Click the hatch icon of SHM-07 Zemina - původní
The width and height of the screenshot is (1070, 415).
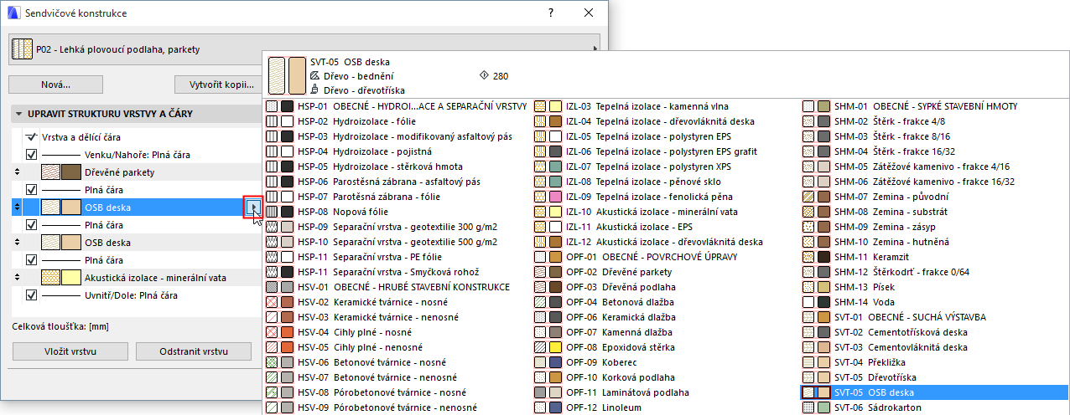(x=808, y=197)
